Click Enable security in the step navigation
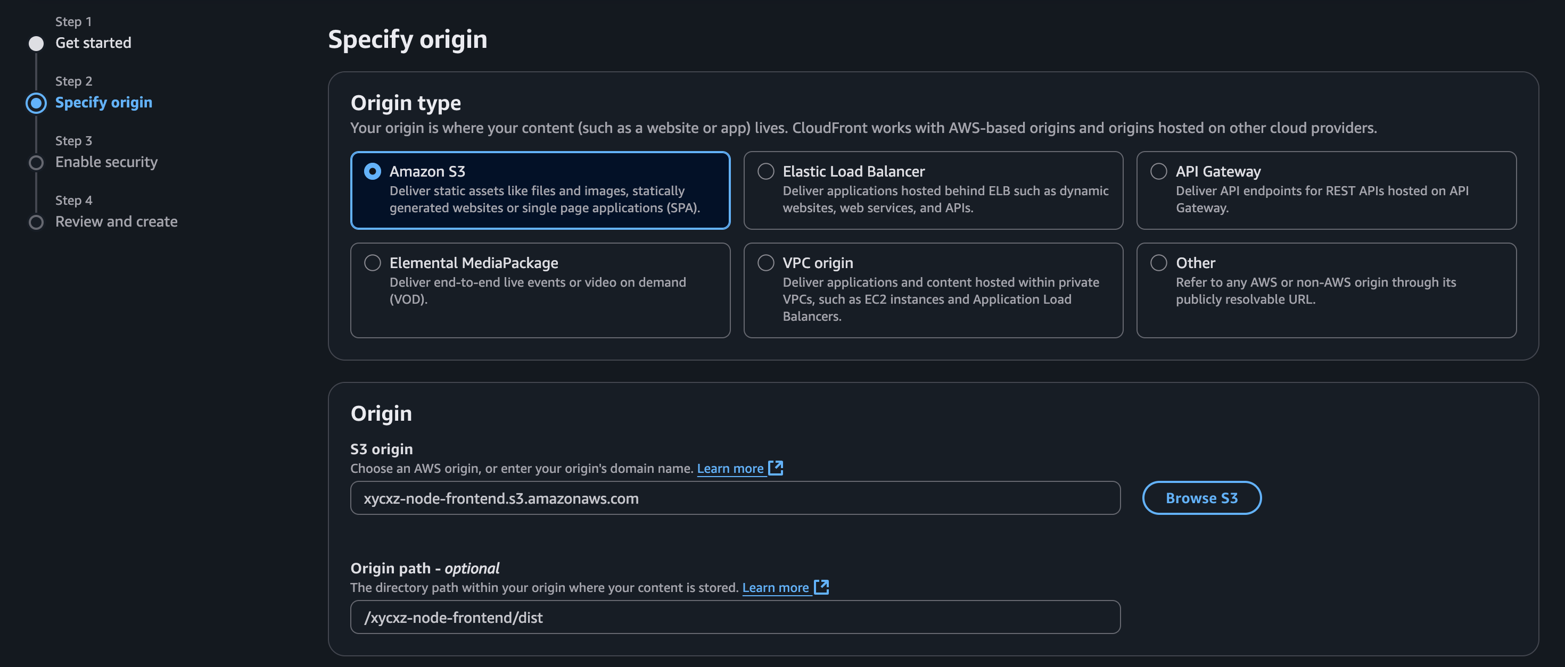 106,162
